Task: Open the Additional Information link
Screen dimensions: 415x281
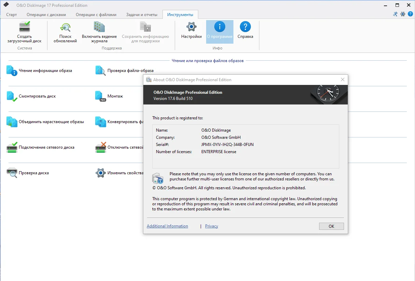Action: tap(167, 226)
